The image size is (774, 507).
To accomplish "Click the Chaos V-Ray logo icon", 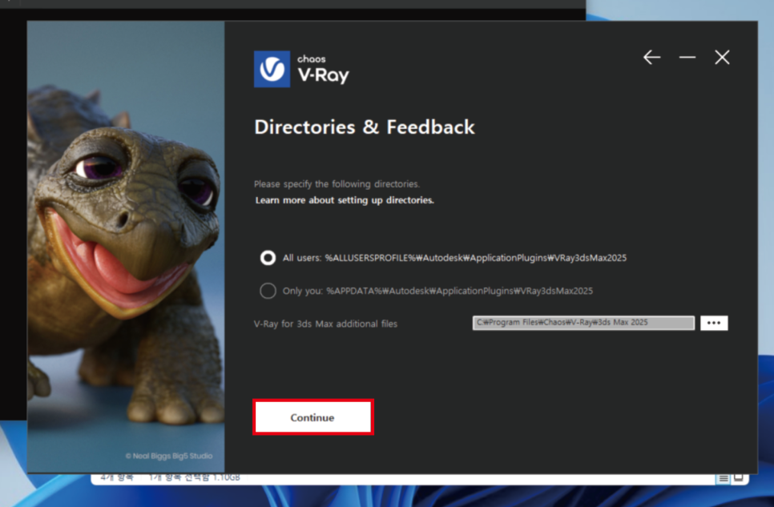I will pyautogui.click(x=272, y=69).
